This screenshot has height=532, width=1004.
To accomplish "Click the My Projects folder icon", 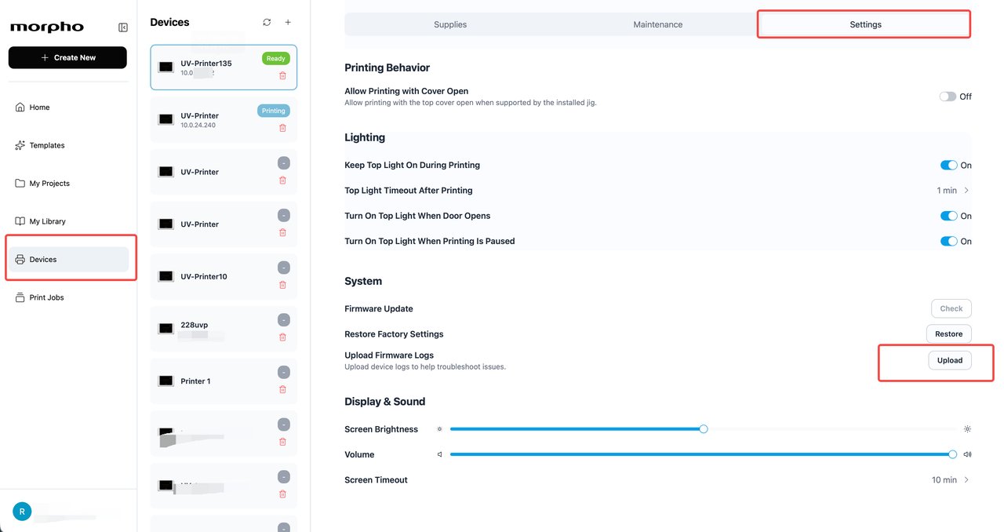I will (20, 184).
